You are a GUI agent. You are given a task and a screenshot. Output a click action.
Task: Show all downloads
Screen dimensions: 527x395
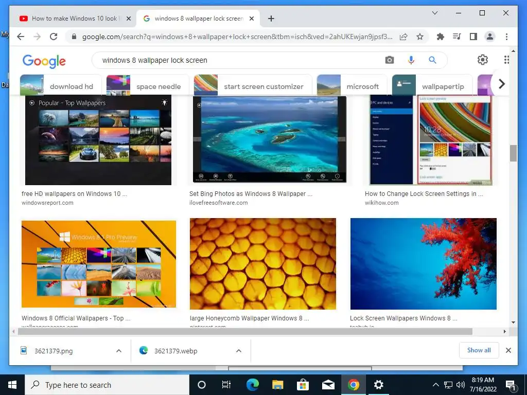coord(479,350)
